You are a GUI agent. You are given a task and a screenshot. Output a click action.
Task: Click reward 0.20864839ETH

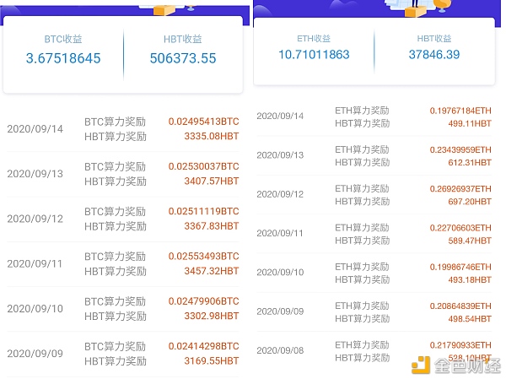(x=460, y=306)
